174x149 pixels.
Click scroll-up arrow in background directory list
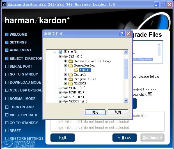(159, 45)
